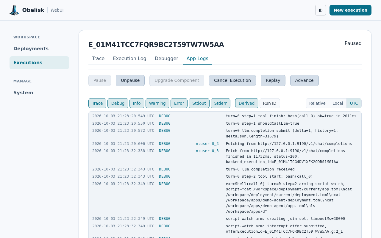Start a New execution

pos(350,10)
